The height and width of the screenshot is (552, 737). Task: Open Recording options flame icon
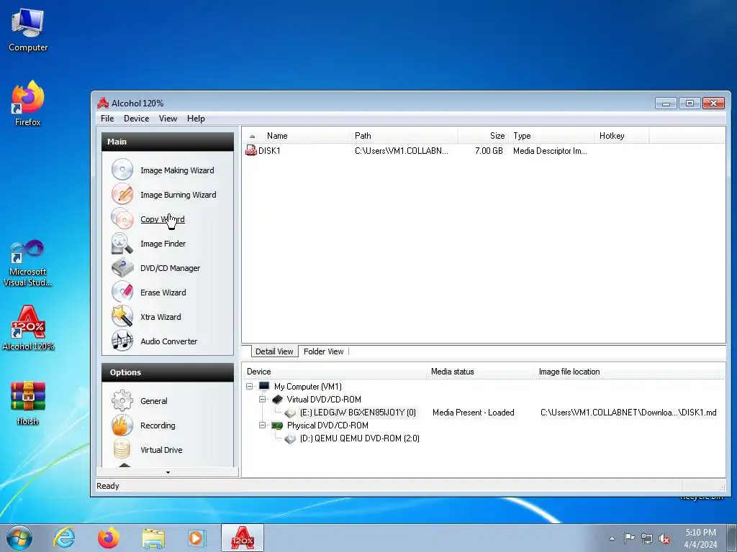[122, 425]
